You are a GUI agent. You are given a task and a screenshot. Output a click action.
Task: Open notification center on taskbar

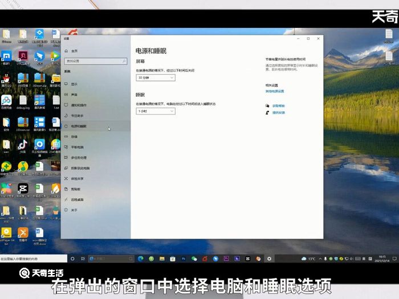[x=394, y=259]
